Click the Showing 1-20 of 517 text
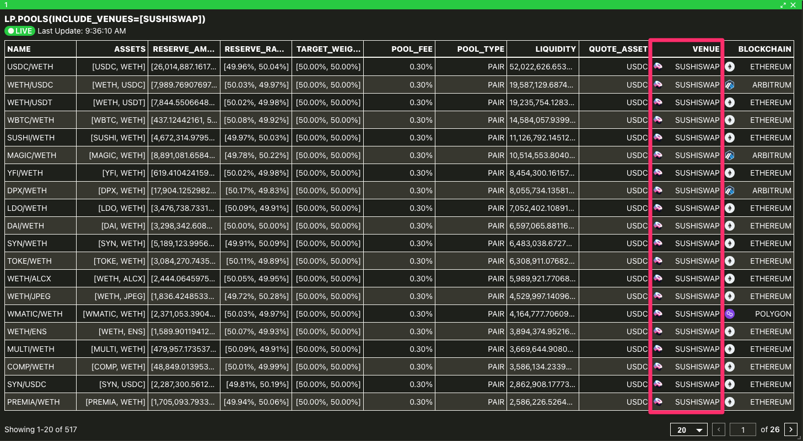Image resolution: width=803 pixels, height=441 pixels. pos(41,429)
